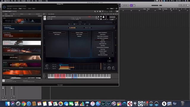Open the plug-in preset dropdown
190x107 pixels.
pos(17,6)
